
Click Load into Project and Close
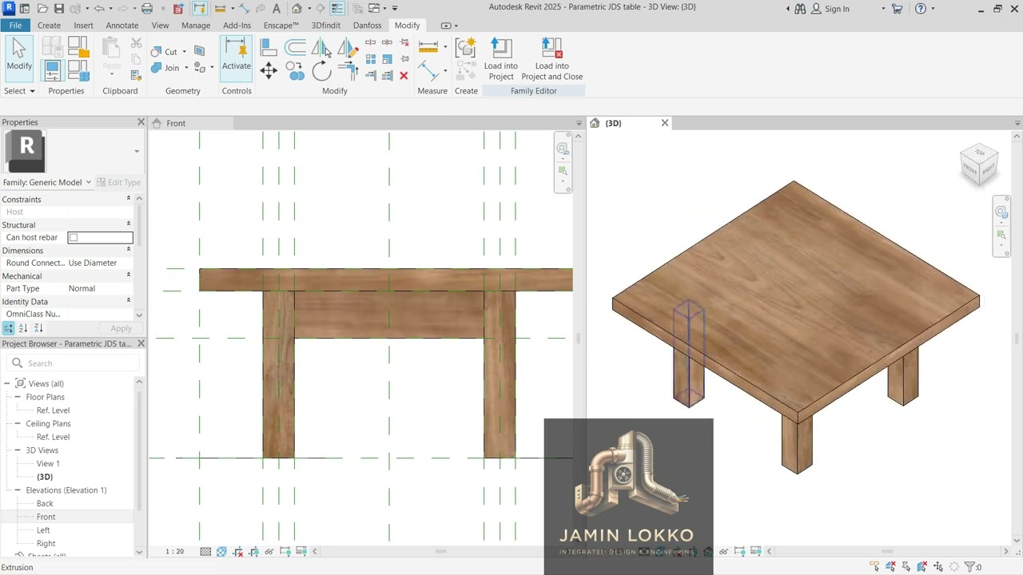pyautogui.click(x=552, y=59)
